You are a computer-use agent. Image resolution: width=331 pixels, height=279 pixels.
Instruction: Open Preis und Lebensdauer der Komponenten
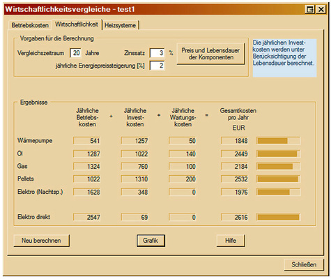(x=210, y=54)
